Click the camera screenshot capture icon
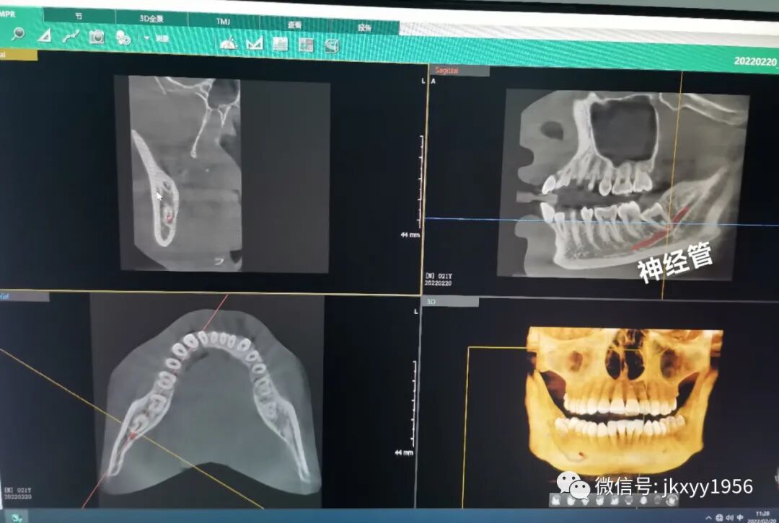 pyautogui.click(x=97, y=36)
